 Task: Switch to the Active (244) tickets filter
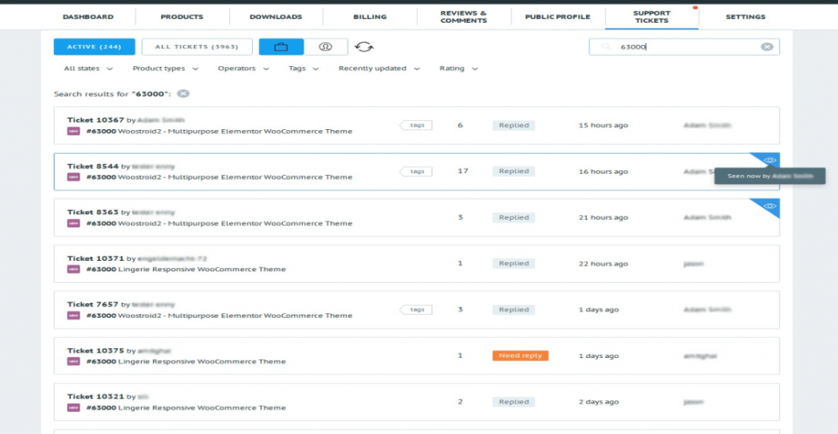point(94,47)
